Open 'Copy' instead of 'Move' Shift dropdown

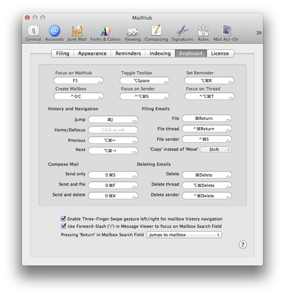point(216,149)
